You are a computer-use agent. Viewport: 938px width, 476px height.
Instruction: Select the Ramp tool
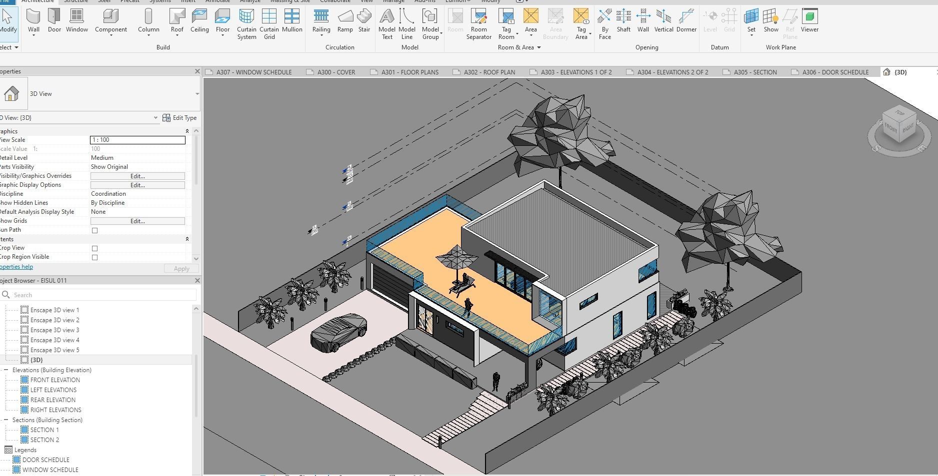point(345,21)
